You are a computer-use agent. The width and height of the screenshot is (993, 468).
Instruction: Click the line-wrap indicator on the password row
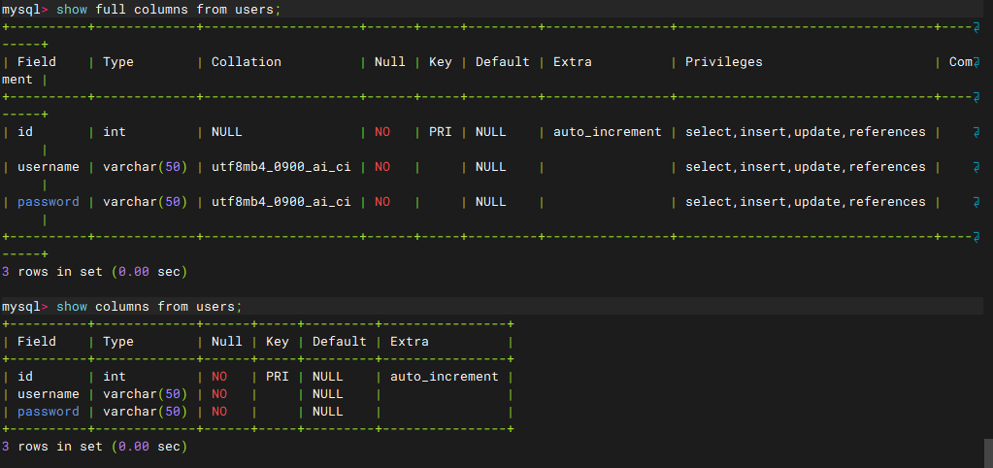[976, 202]
